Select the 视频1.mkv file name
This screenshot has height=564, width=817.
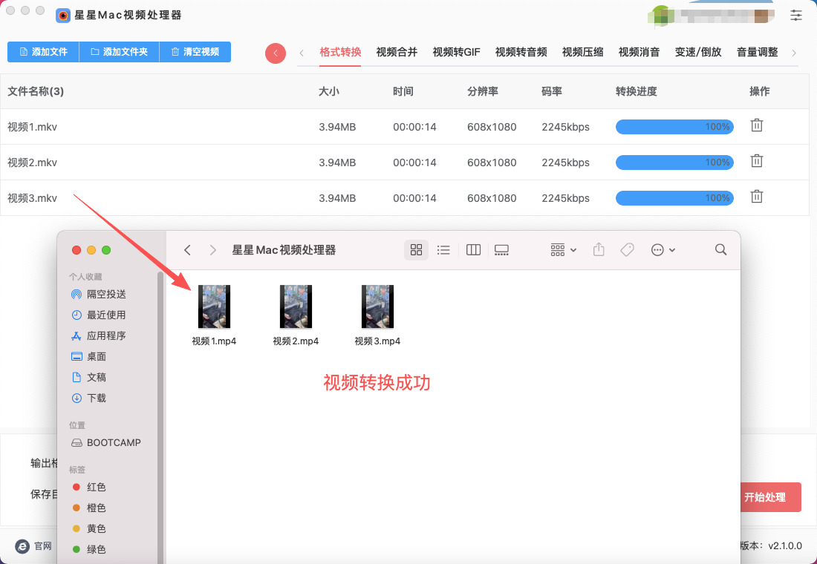click(32, 127)
